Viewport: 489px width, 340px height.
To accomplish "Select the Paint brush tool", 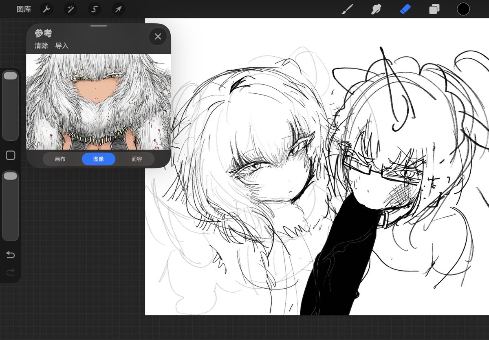I will (347, 9).
